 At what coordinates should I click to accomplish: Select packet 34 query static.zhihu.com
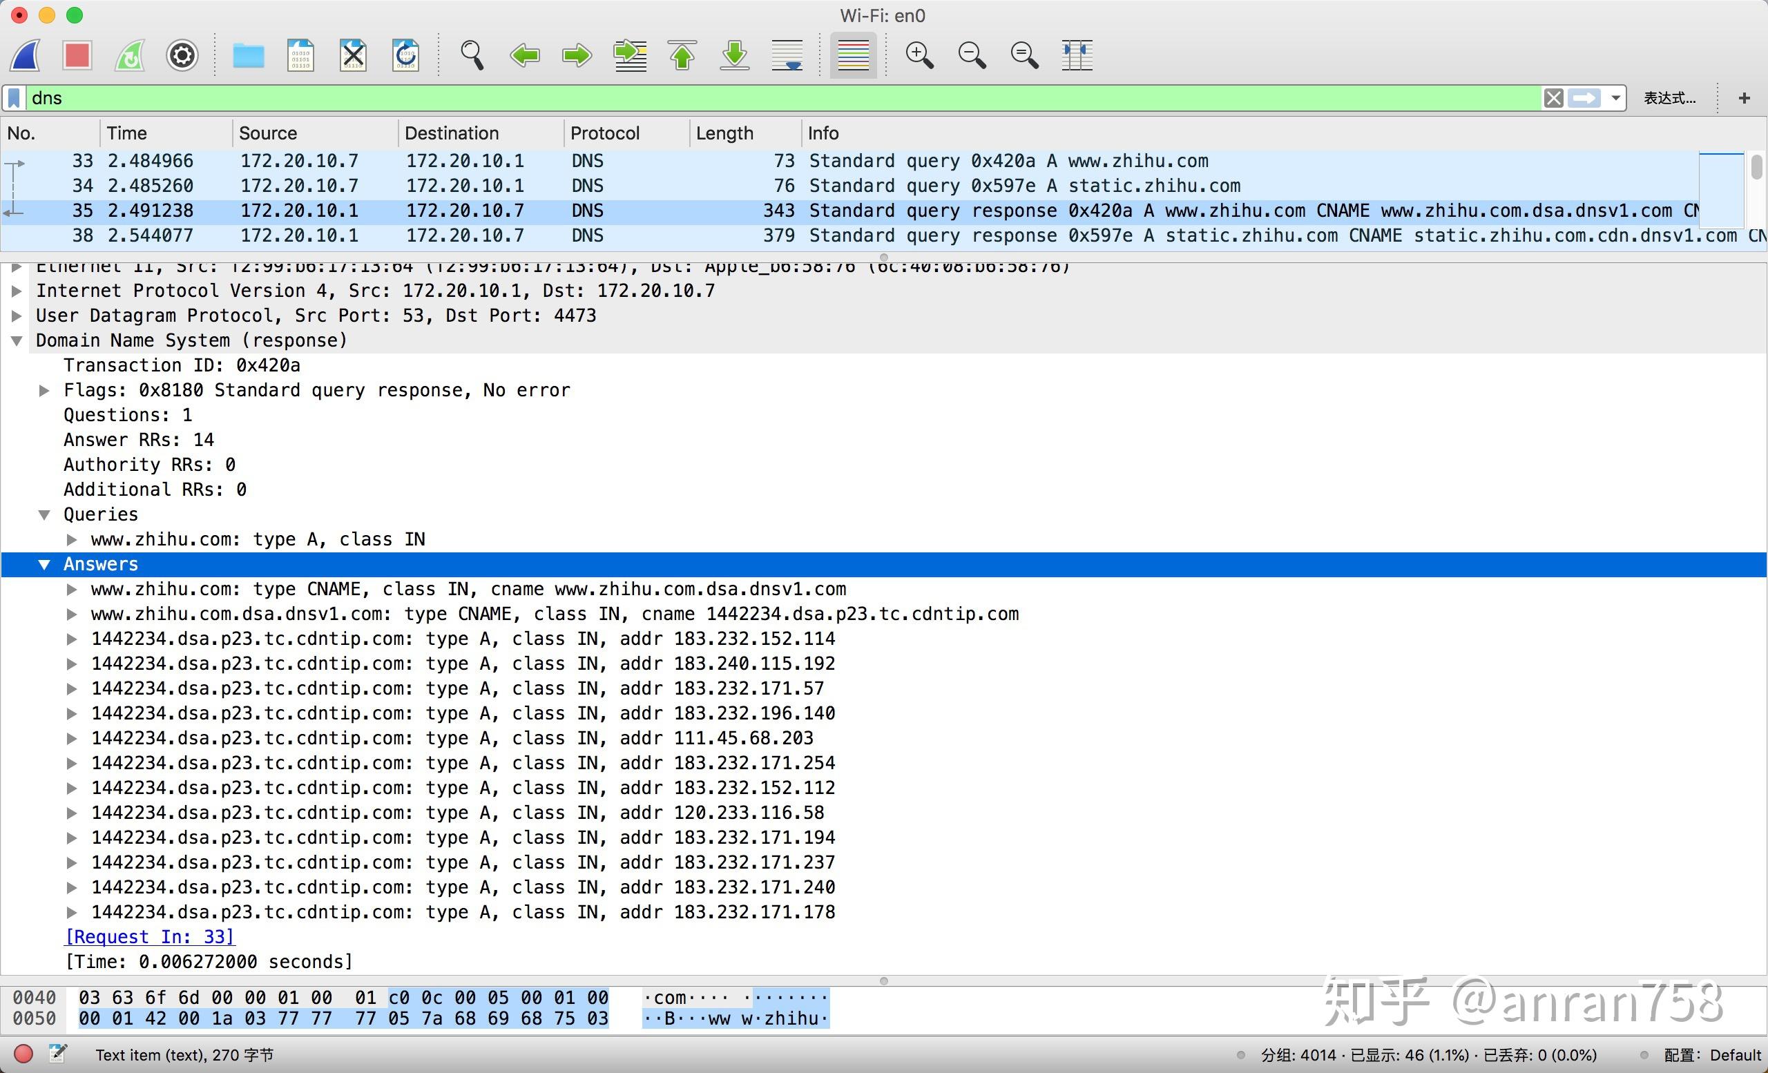(849, 186)
